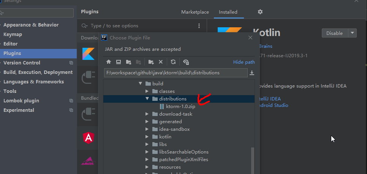367x174 pixels.
Task: Go to project directory icon
Action: pos(128,62)
